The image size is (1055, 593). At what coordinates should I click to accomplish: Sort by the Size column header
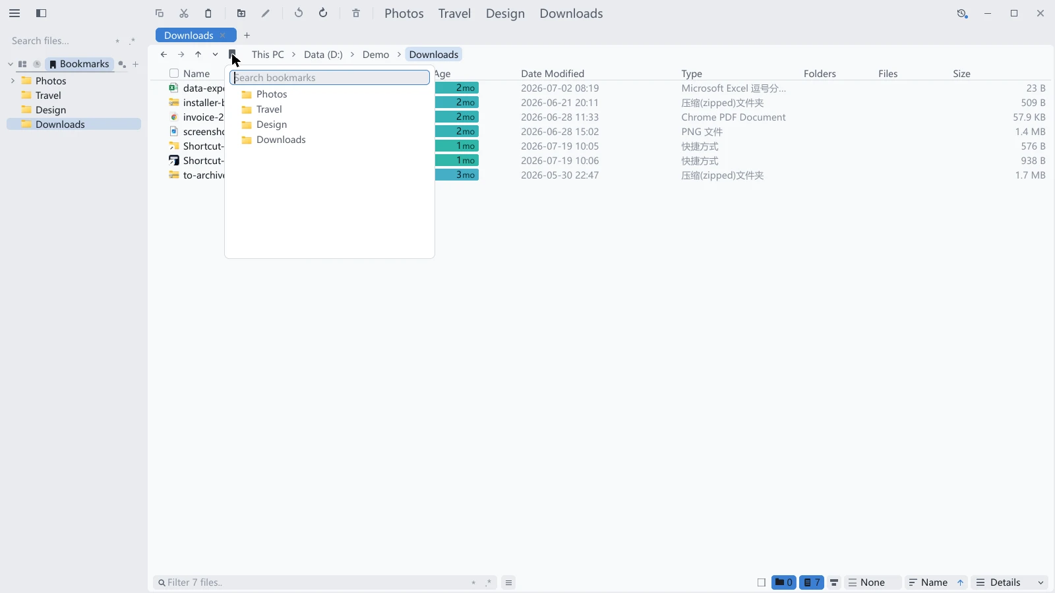tap(961, 74)
